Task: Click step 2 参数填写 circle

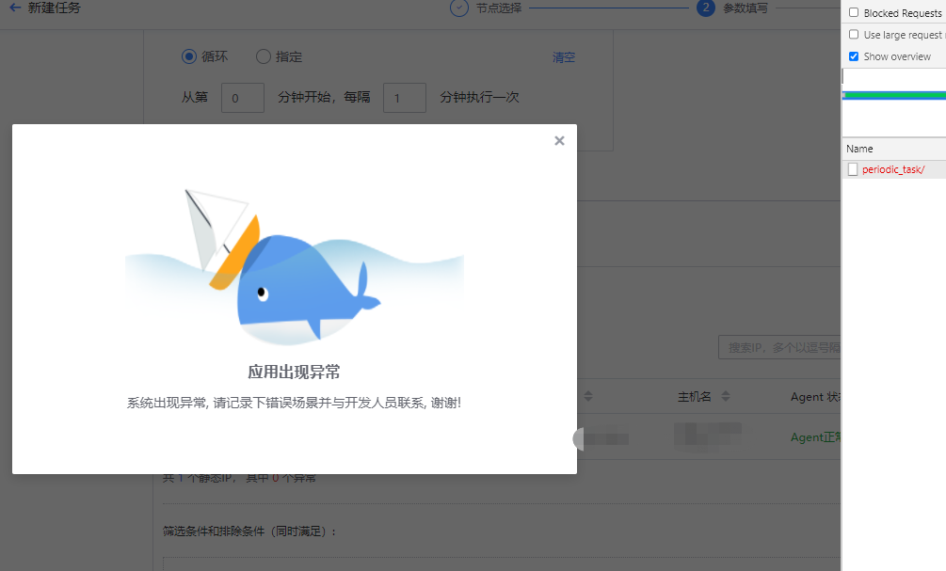Action: (705, 8)
